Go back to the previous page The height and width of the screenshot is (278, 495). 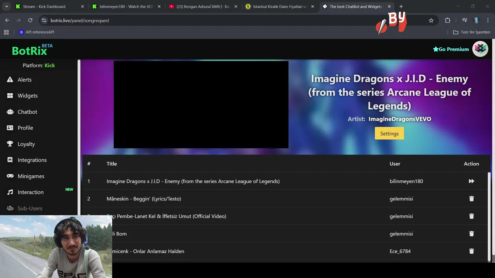(7, 20)
